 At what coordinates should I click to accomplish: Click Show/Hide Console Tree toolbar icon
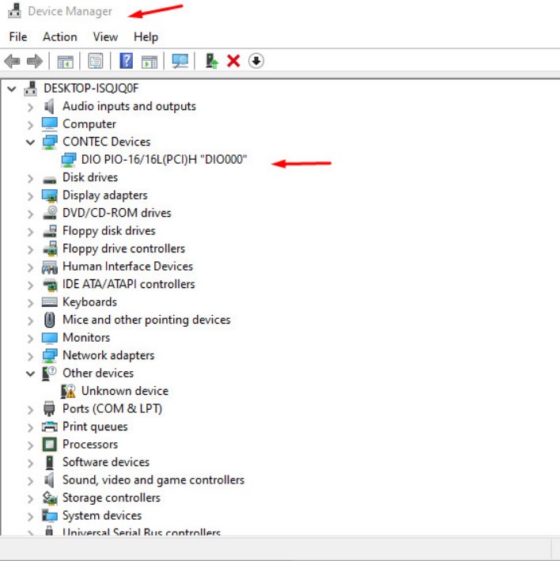(65, 61)
